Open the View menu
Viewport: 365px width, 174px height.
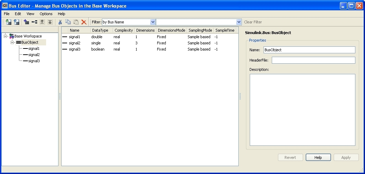(30, 14)
